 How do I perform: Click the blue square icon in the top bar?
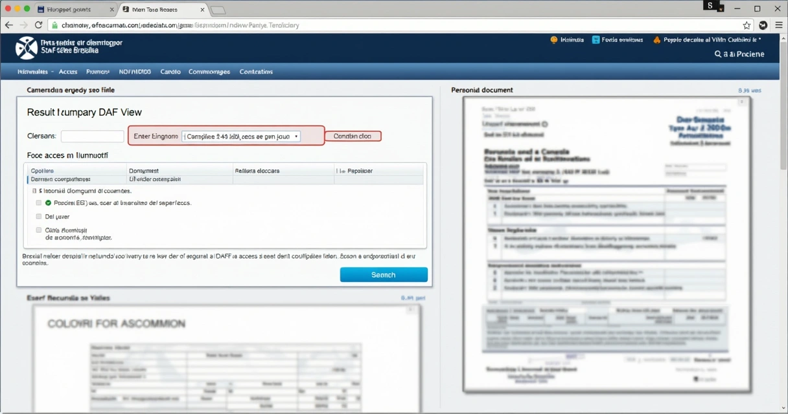(x=596, y=39)
